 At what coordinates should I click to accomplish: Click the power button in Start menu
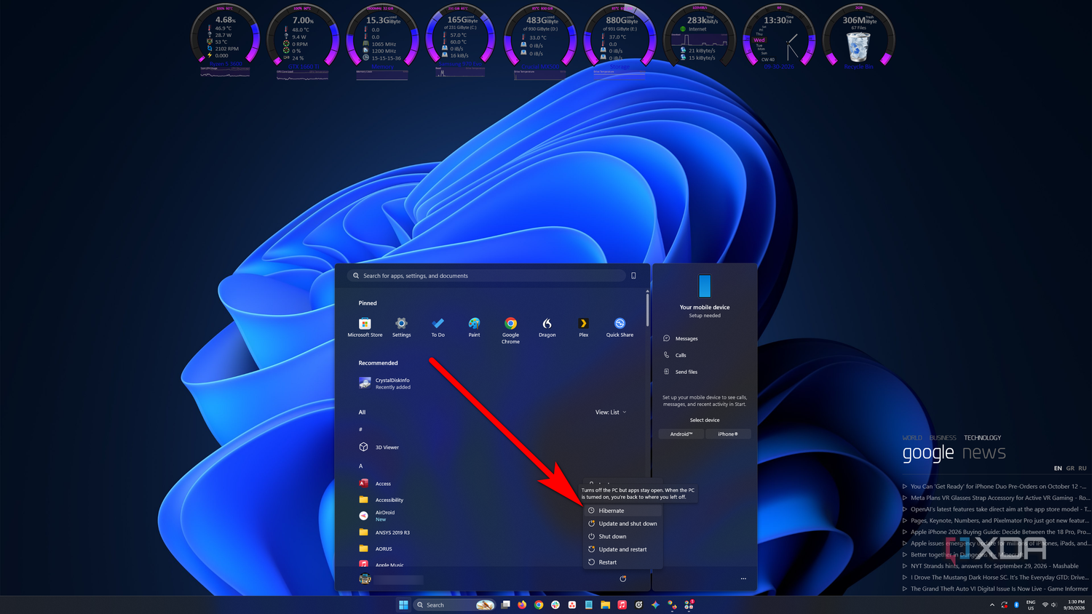(622, 579)
